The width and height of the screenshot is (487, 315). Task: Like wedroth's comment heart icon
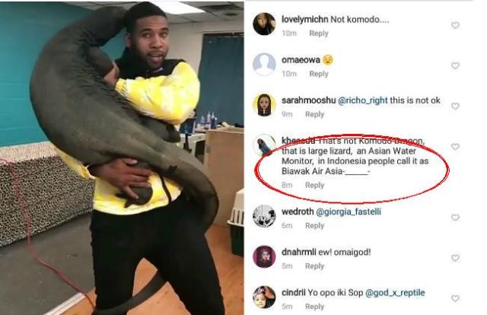[x=455, y=218]
